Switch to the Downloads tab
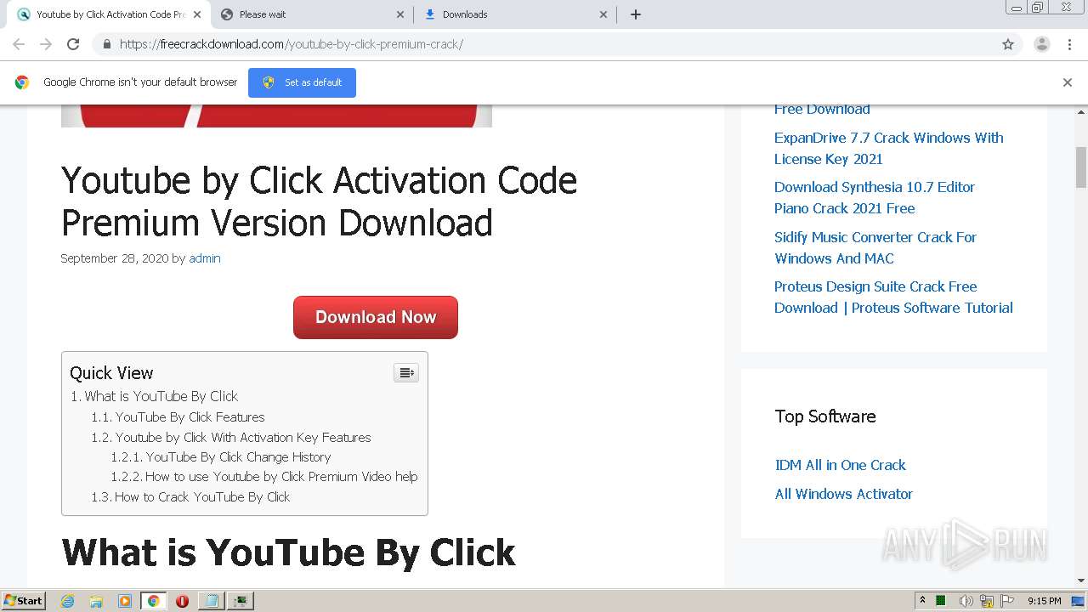 (516, 14)
